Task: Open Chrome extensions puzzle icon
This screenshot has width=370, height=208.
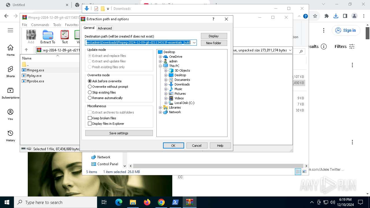Action: 327,16
